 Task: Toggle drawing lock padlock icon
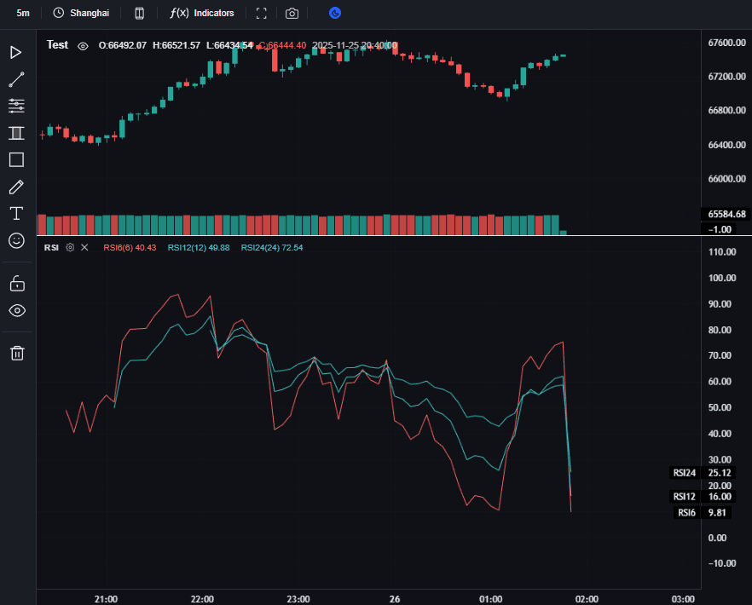[16, 283]
